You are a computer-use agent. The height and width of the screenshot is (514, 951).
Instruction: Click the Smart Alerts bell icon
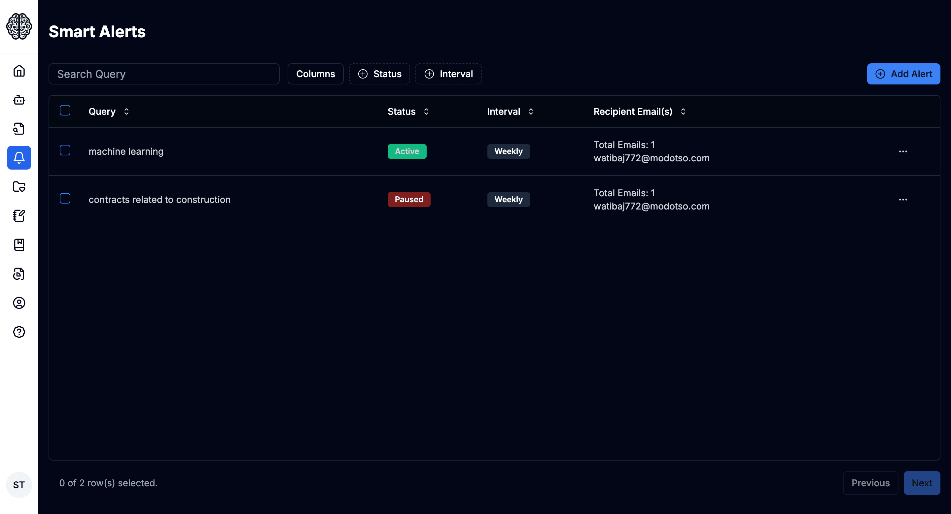[x=19, y=158]
